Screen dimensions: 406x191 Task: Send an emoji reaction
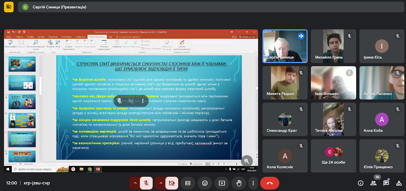(205, 183)
